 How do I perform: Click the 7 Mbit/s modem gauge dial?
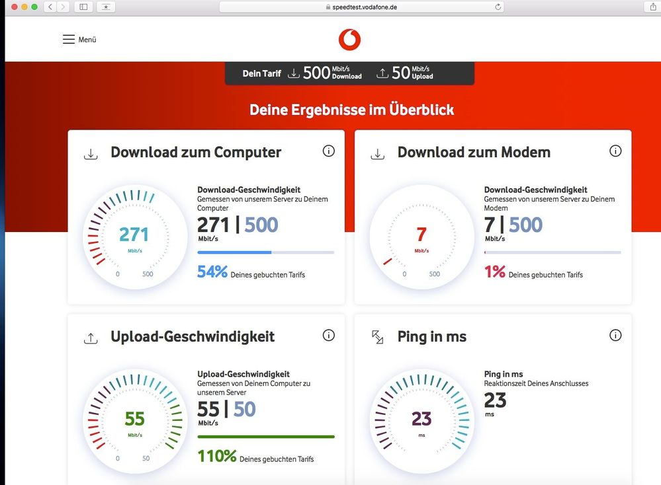tap(421, 238)
